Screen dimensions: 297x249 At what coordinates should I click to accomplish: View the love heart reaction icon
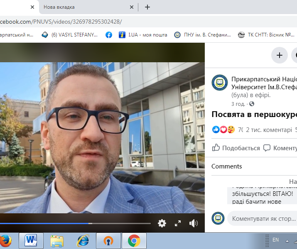click(x=223, y=129)
